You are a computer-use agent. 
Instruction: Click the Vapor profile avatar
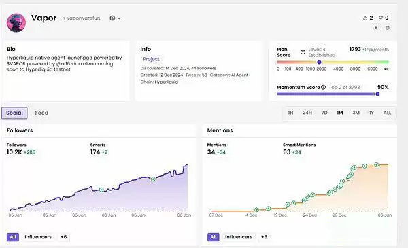pos(16,23)
